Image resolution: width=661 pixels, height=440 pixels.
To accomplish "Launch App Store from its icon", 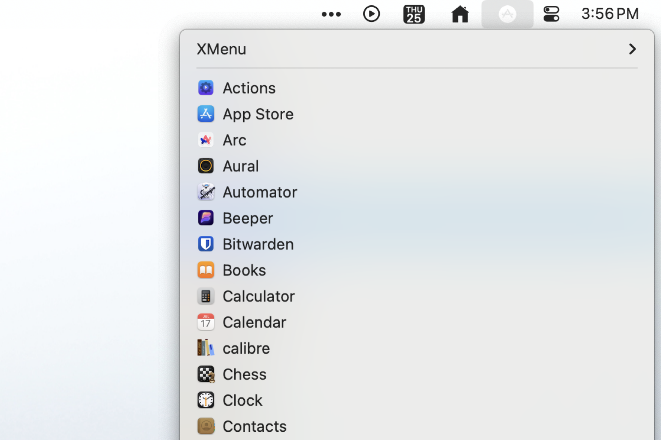I will click(x=206, y=114).
